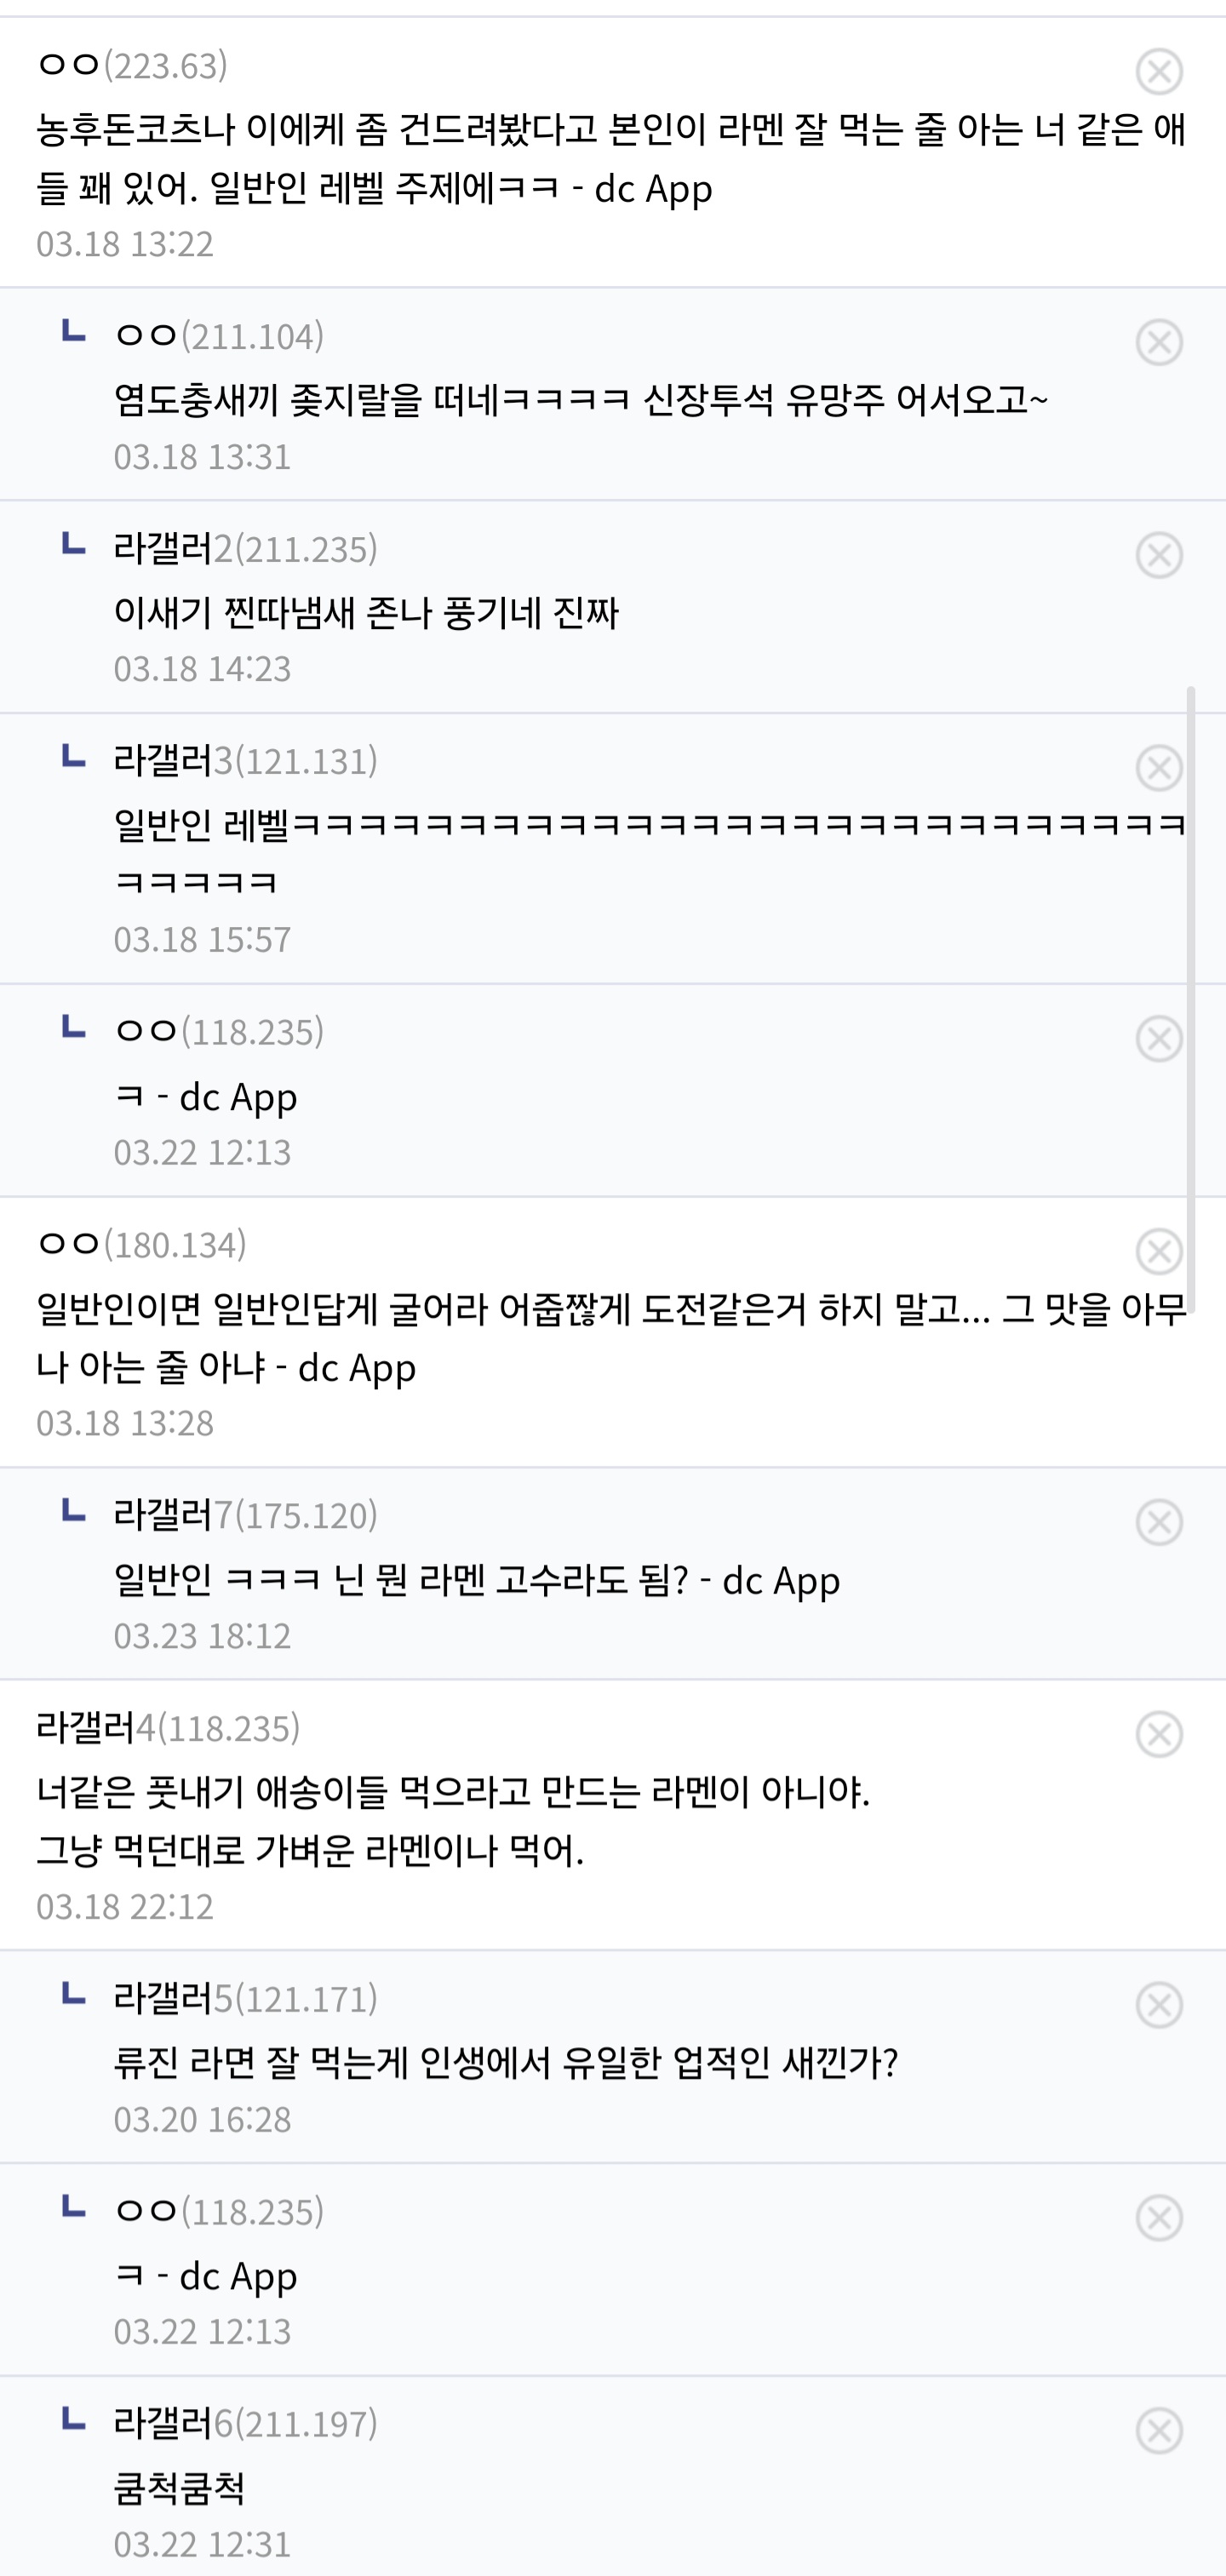Screen dimensions: 1226x2576
Task: Tap the 라갤러2(211.235) nickname
Action: pyautogui.click(x=245, y=549)
